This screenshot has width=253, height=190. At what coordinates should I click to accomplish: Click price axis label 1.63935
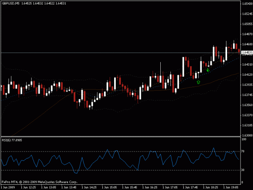point(247,85)
